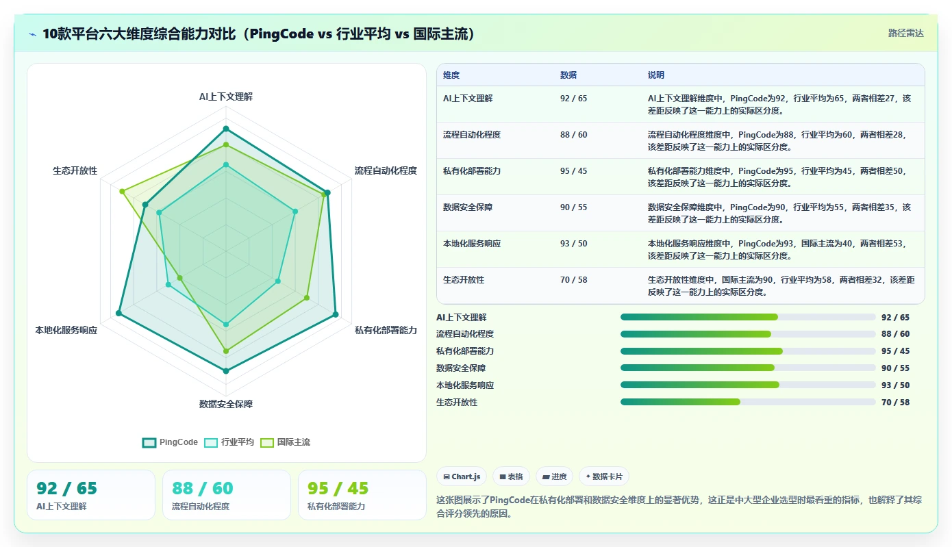This screenshot has height=547, width=952.
Task: Click PingCode point on 私有化部署能力 axis
Action: pos(336,315)
